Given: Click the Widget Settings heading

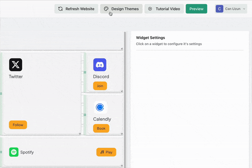Looking at the screenshot, I should pos(151,38).
